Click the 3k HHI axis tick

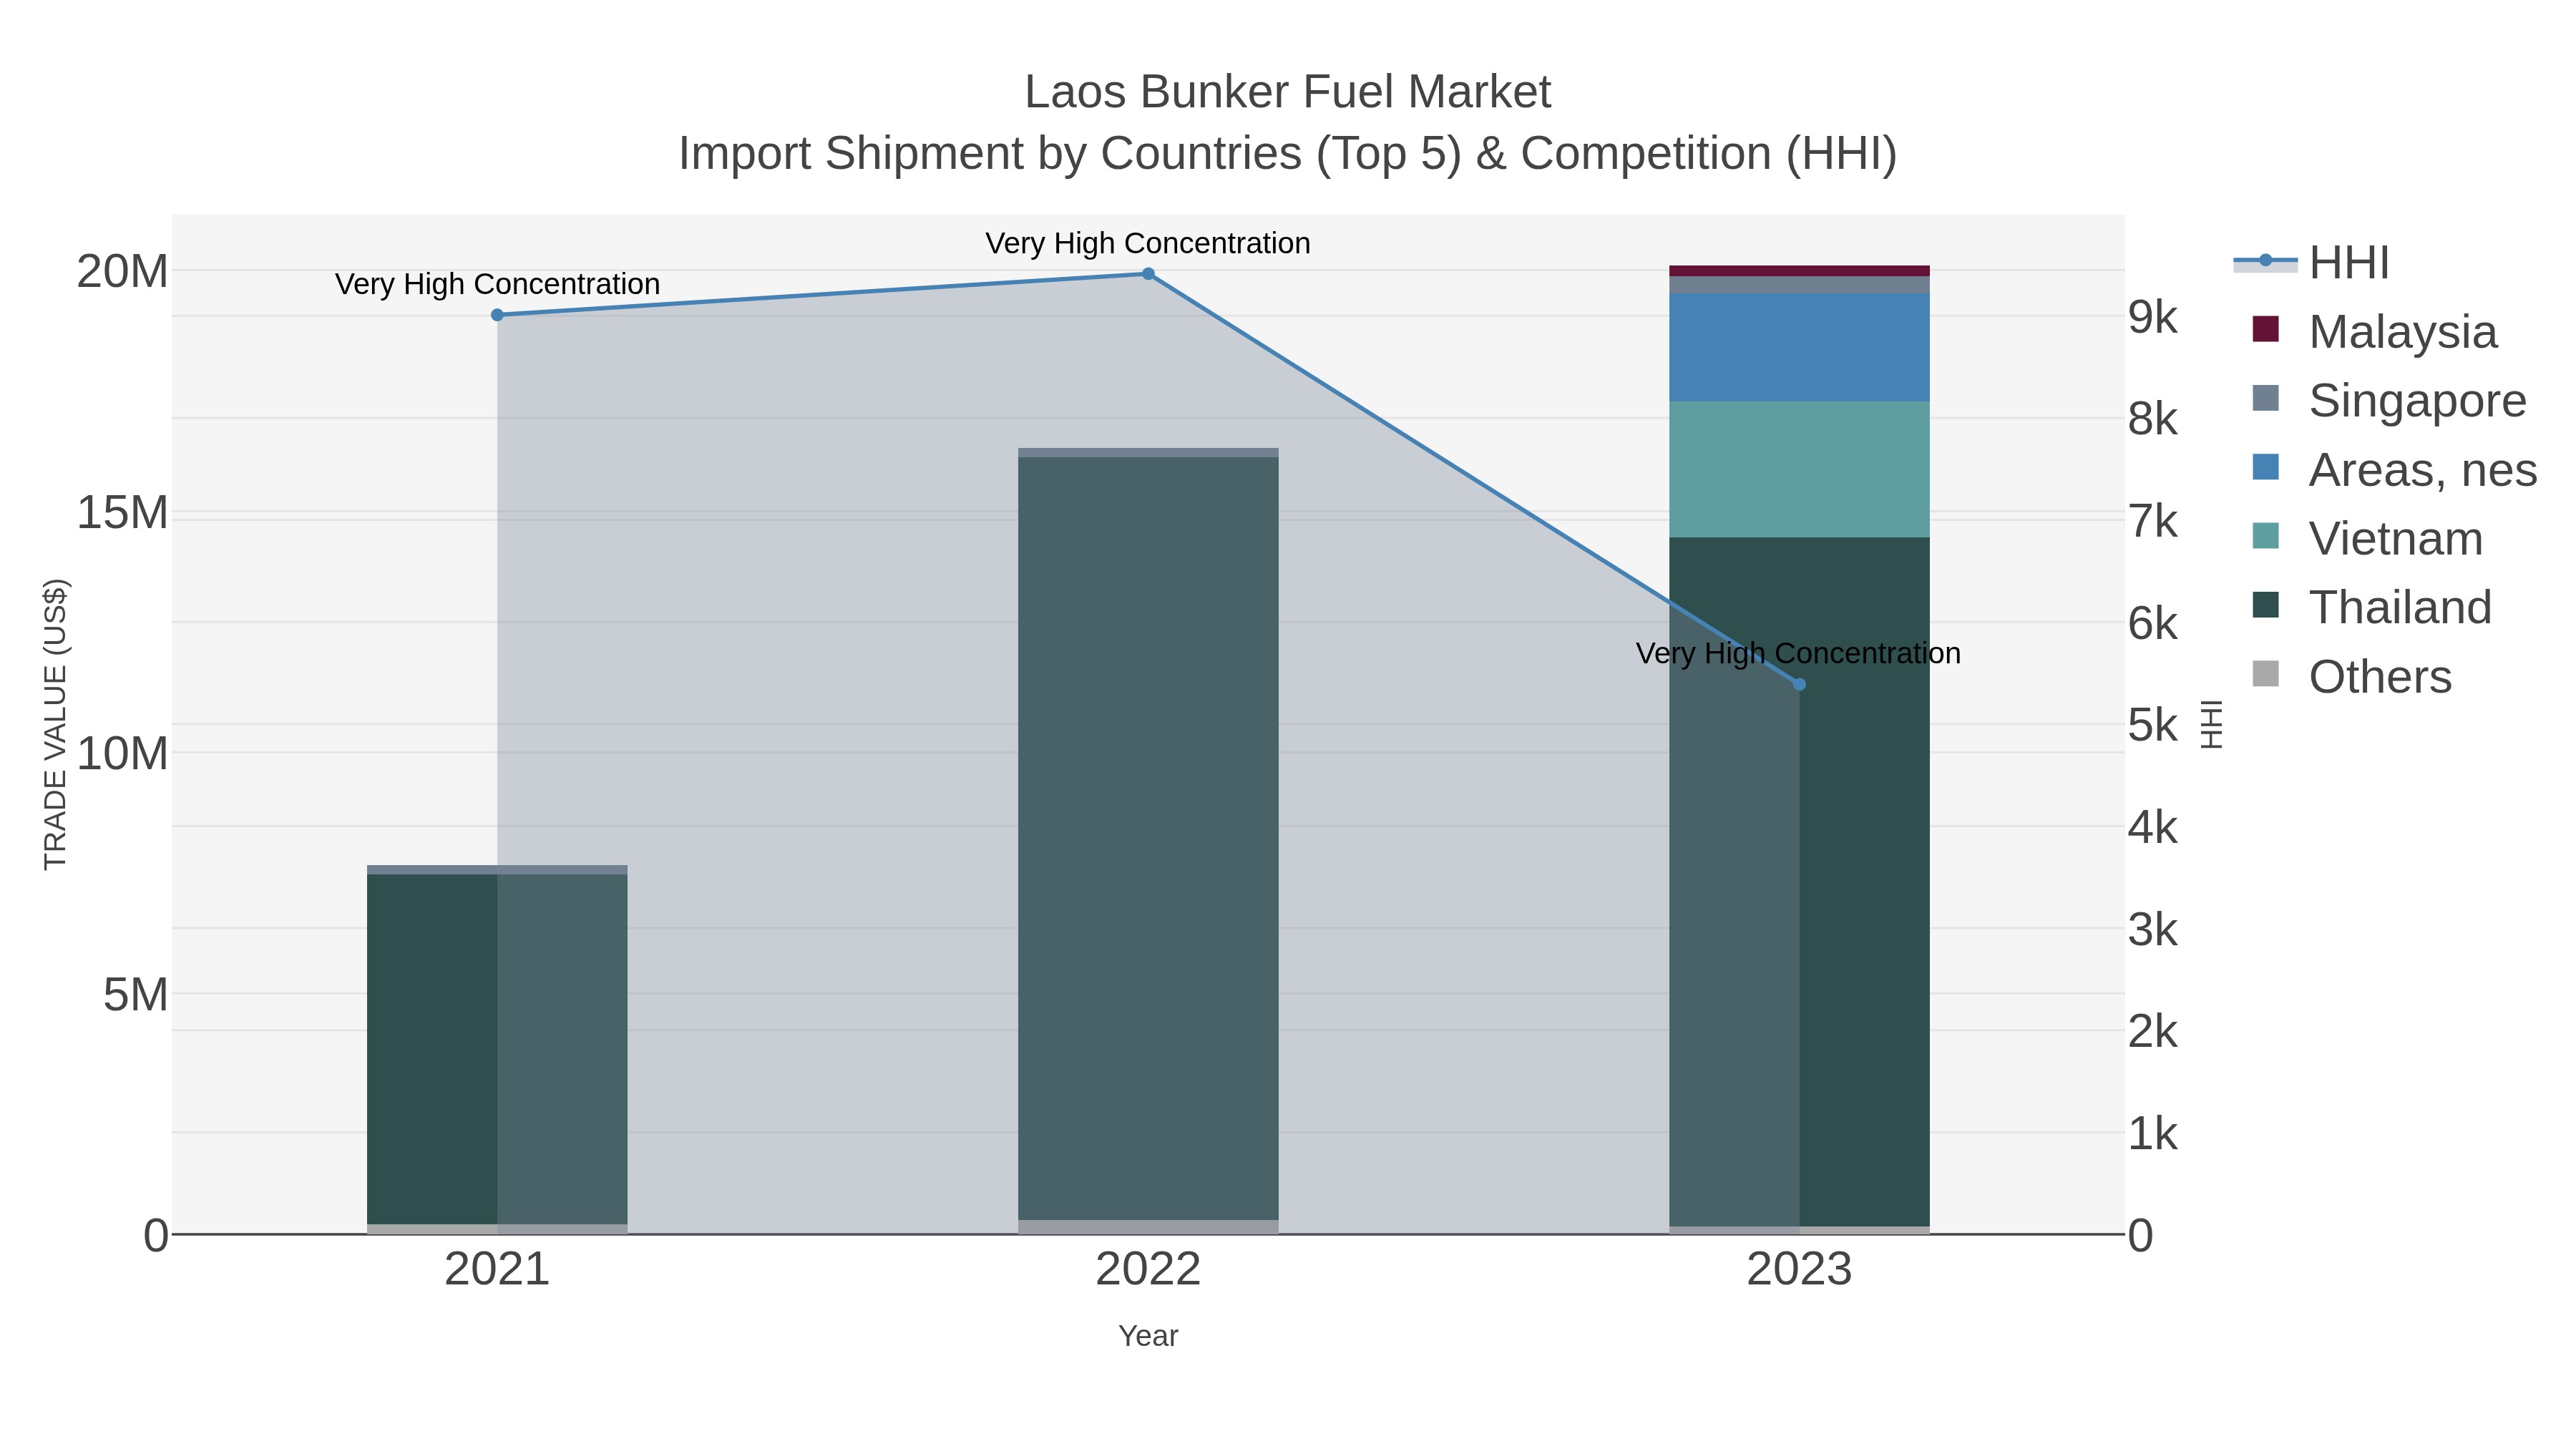(x=2152, y=930)
